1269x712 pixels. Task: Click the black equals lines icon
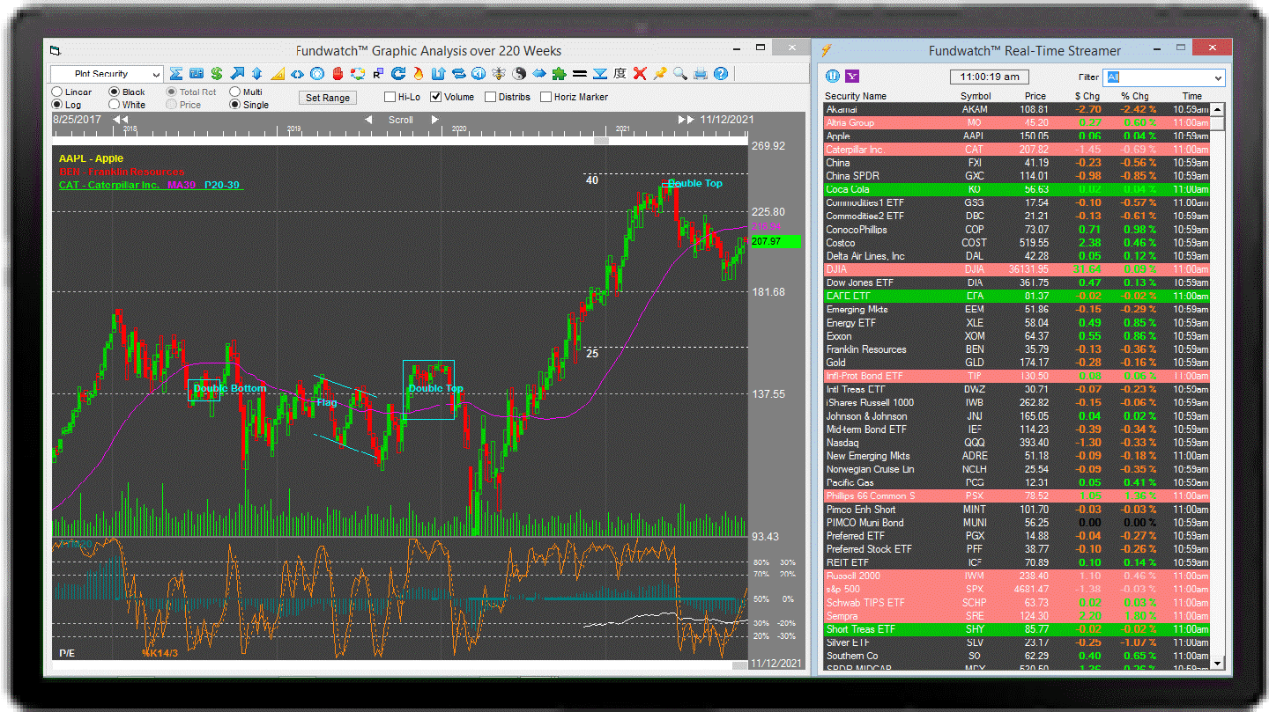pyautogui.click(x=580, y=74)
